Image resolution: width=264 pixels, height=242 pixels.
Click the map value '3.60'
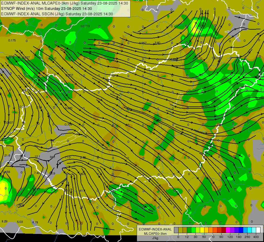(x=157, y=43)
